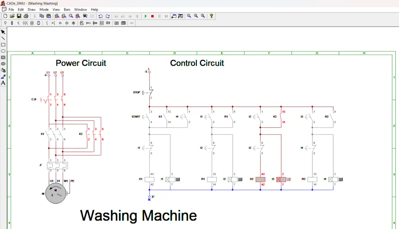Click the STOP pushbutton contact in control circuit
The image size is (399, 229).
click(148, 93)
